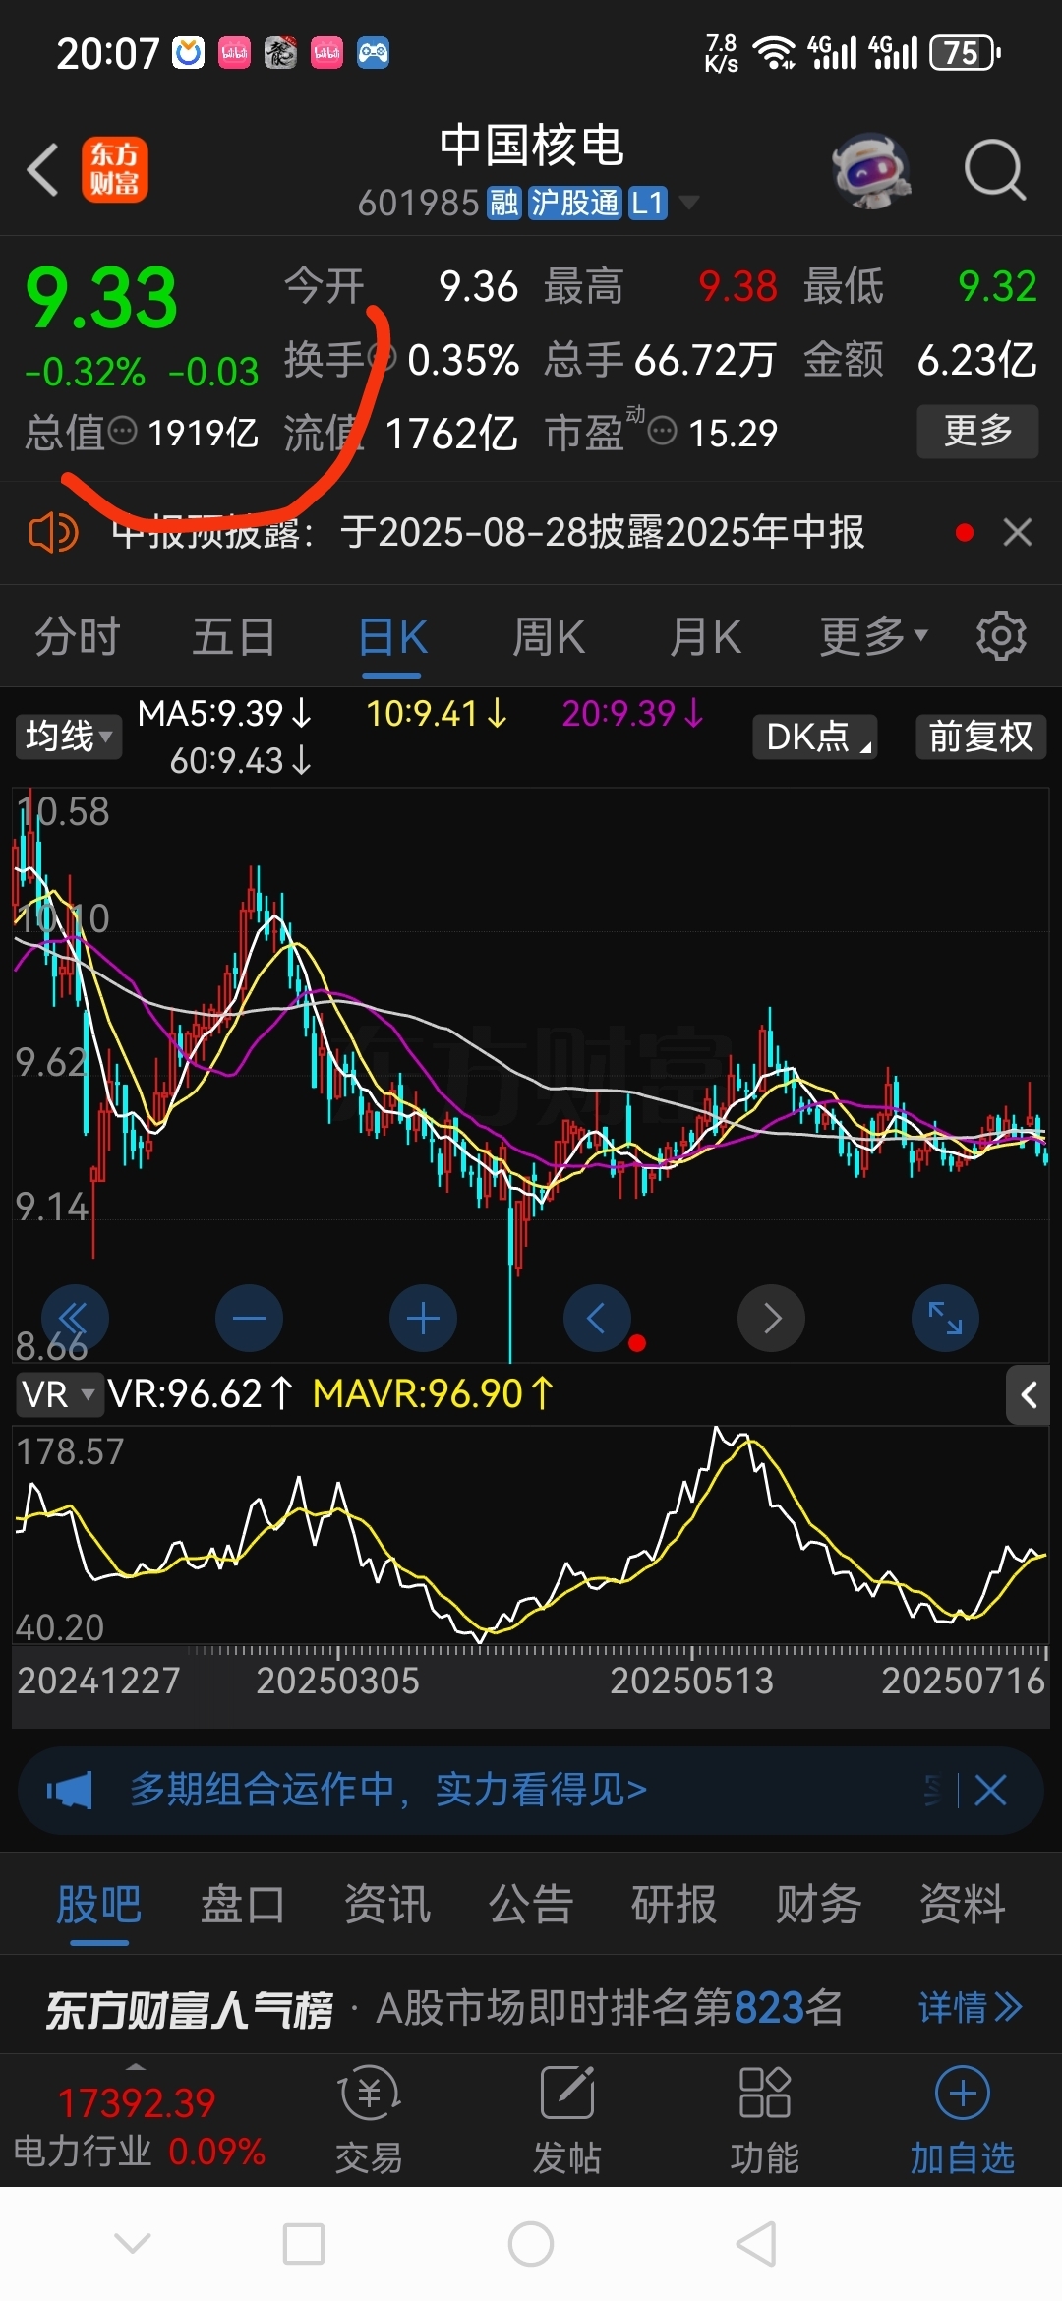
Task: Zoom in chart with plus button
Action: [x=423, y=1318]
